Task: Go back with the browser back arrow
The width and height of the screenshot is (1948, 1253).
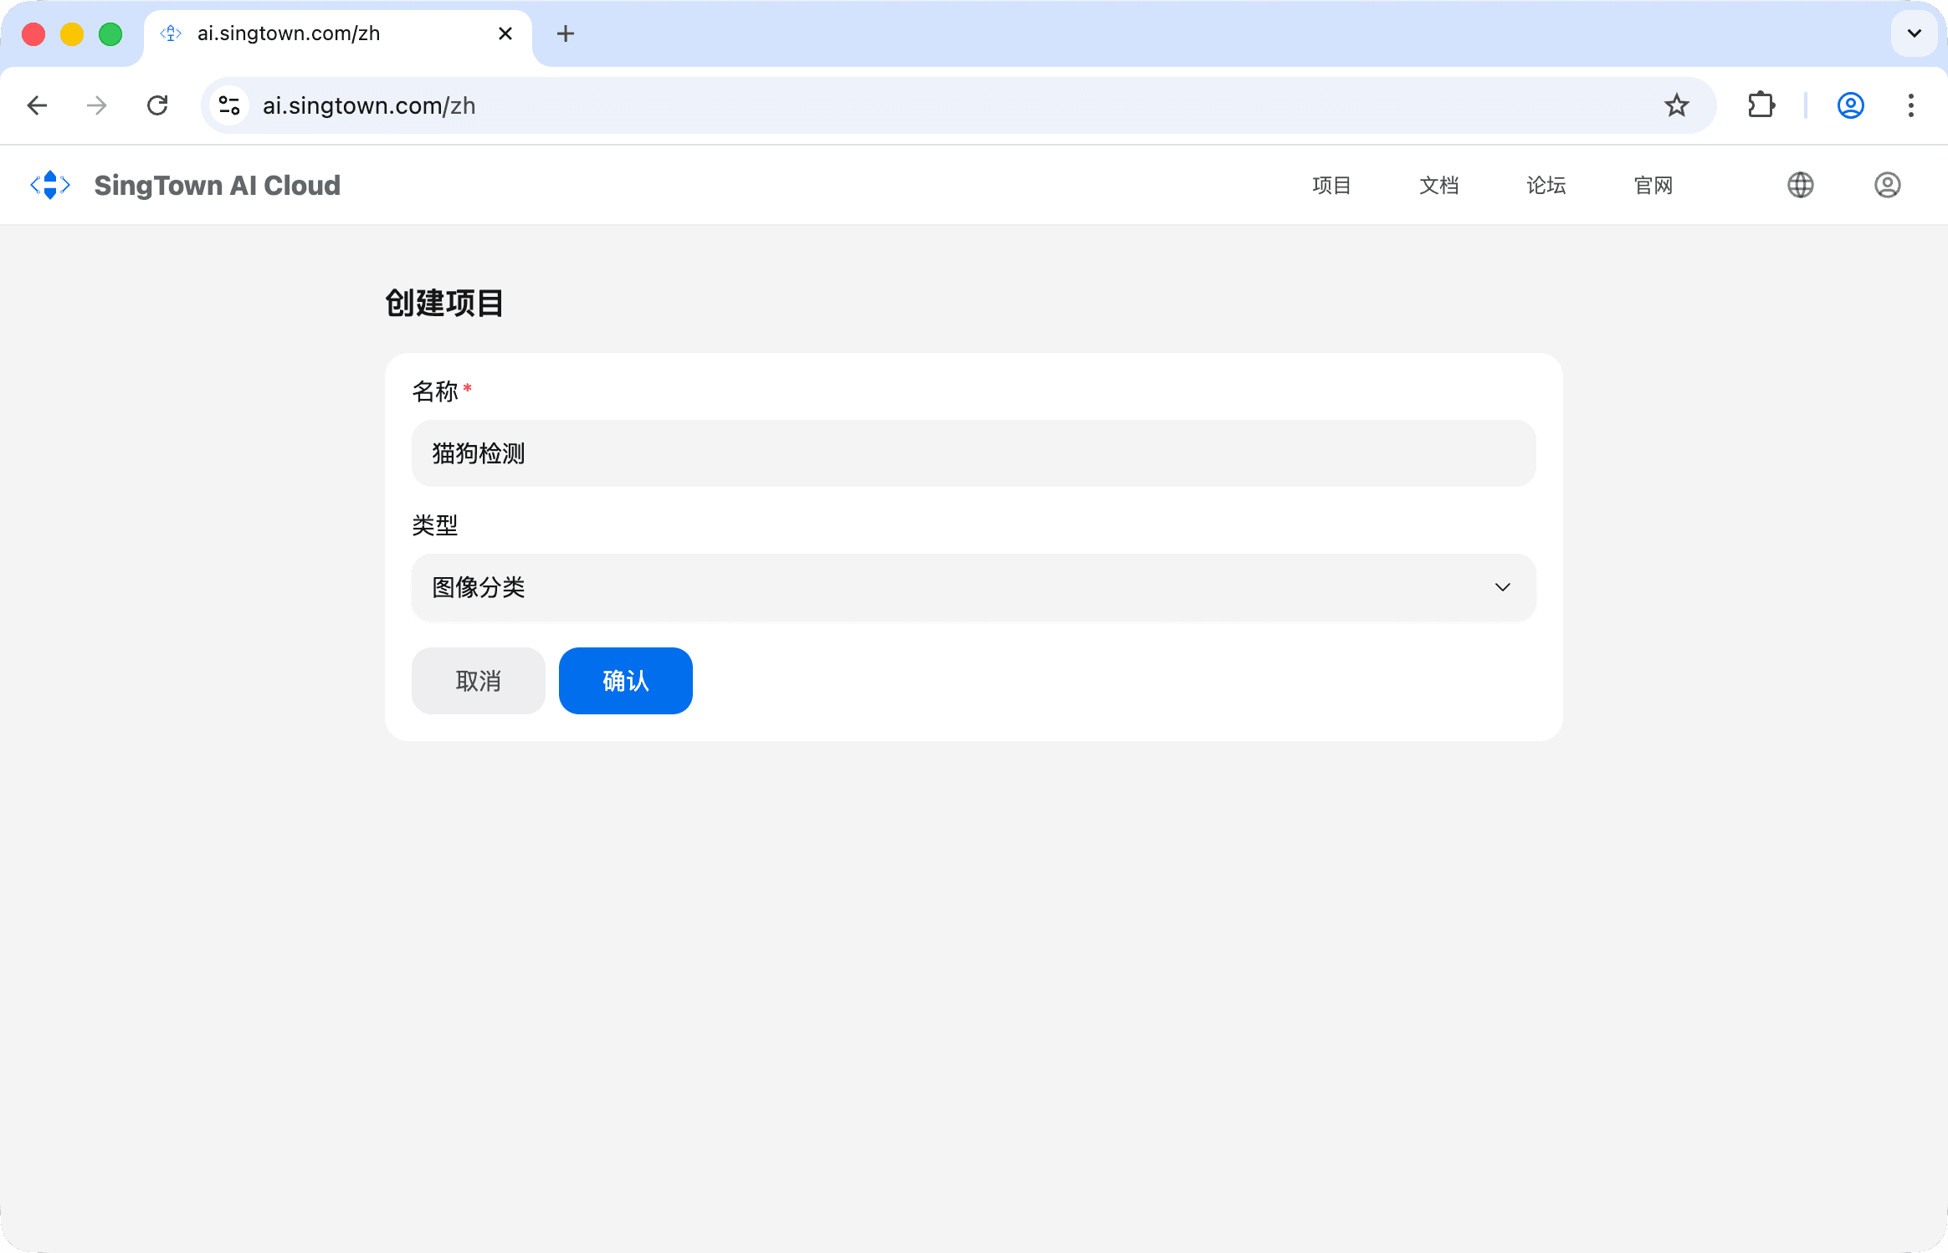Action: point(37,105)
